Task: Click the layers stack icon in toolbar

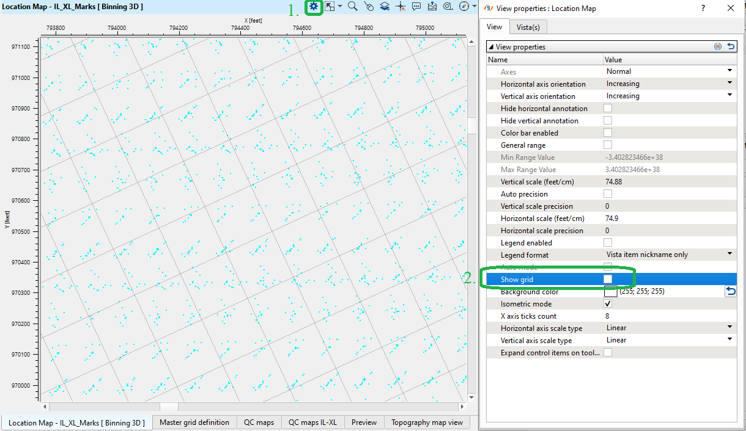Action: (385, 6)
